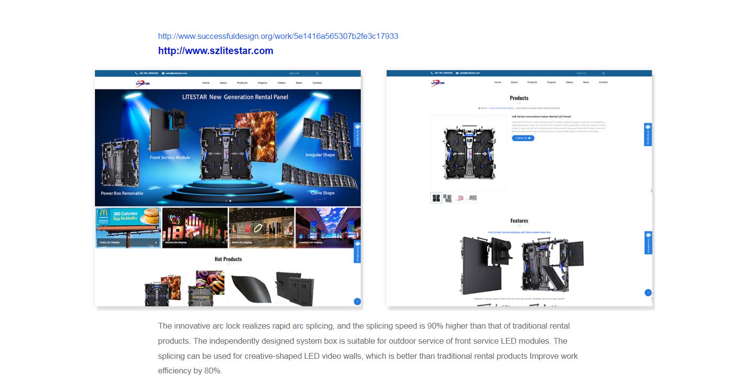Click colorful-balls Hot Products image
The width and height of the screenshot is (744, 389).
[206, 288]
